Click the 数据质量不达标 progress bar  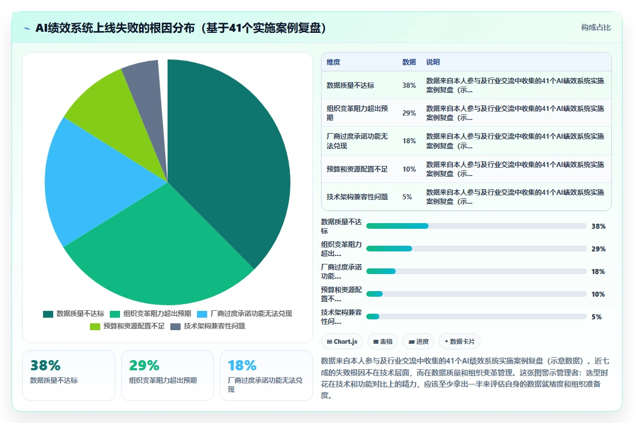coord(476,226)
